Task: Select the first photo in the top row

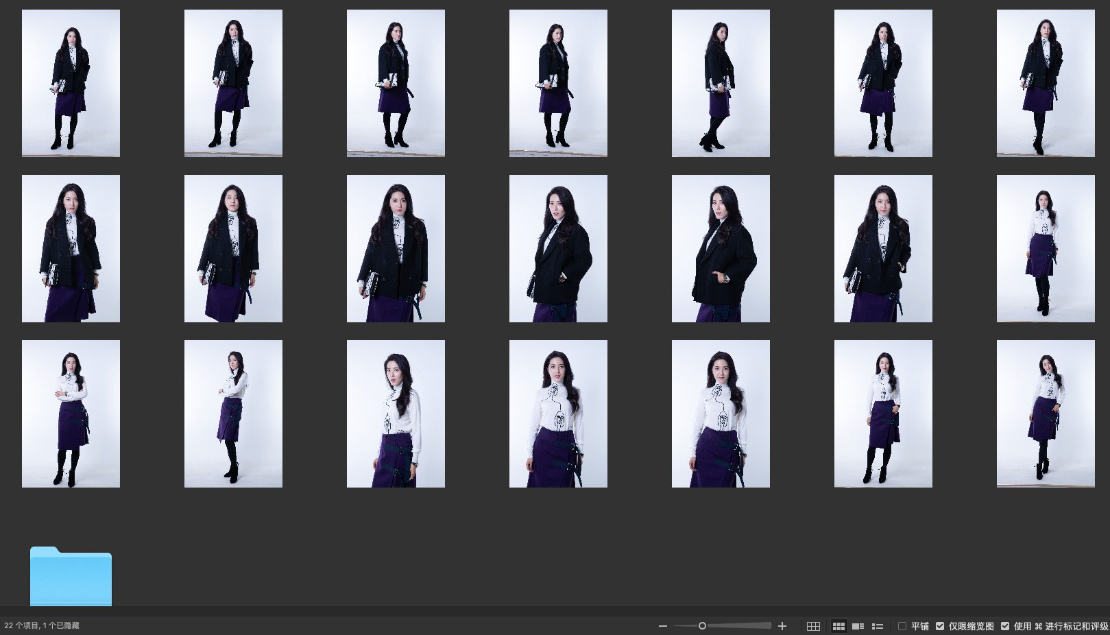Action: 71,83
